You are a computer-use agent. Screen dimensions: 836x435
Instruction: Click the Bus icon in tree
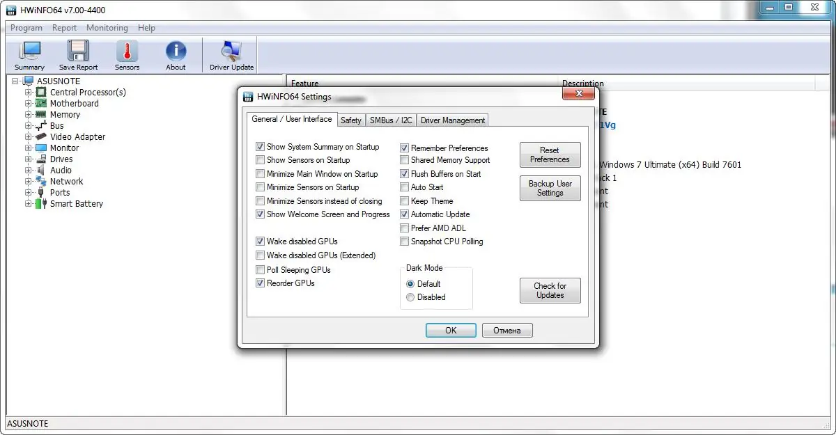(x=42, y=125)
